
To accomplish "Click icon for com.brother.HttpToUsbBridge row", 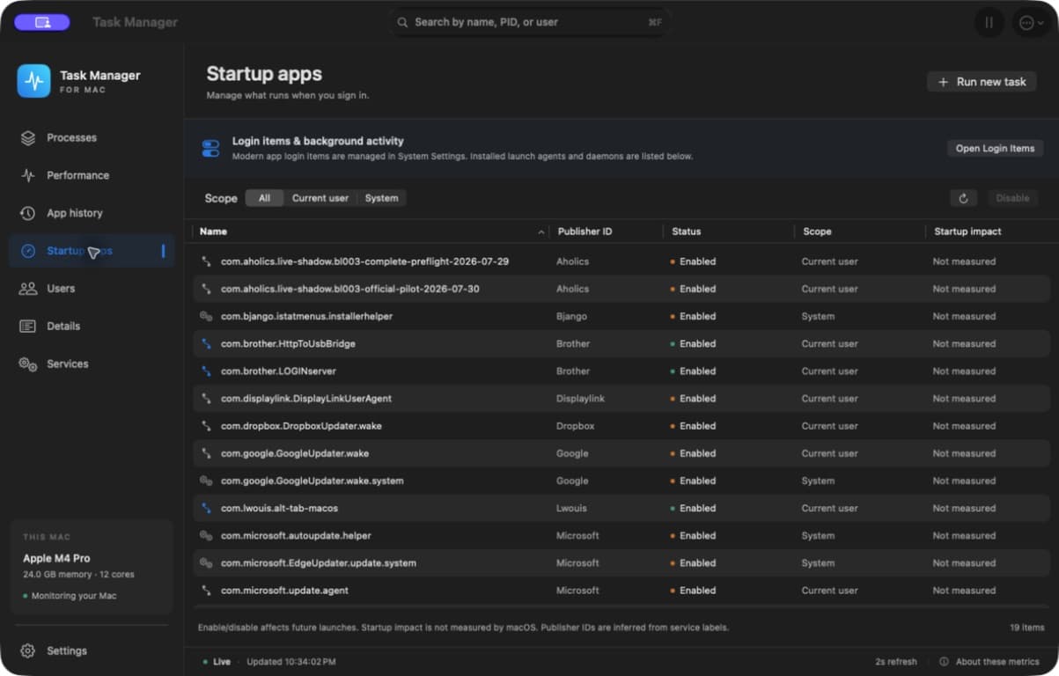I will 206,343.
